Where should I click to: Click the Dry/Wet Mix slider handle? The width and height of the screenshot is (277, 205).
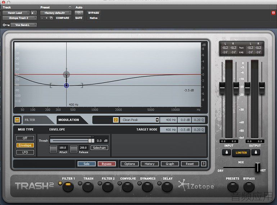[x=258, y=167]
